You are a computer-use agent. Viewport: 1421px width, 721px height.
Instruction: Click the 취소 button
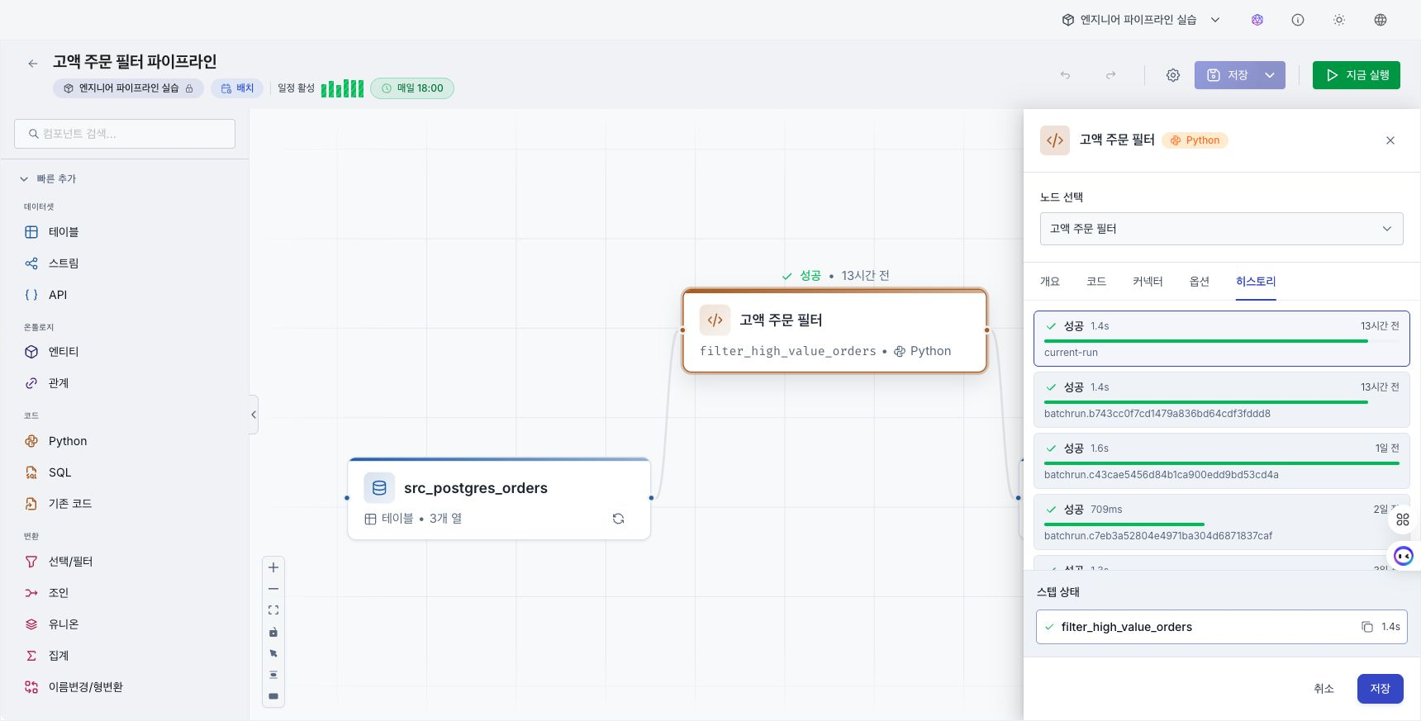click(x=1324, y=689)
